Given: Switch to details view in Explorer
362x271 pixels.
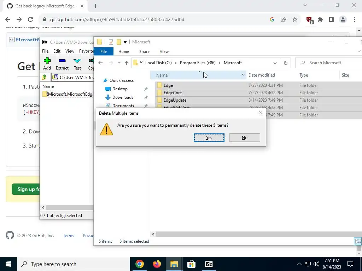Looking at the screenshot, I should coord(357,241).
